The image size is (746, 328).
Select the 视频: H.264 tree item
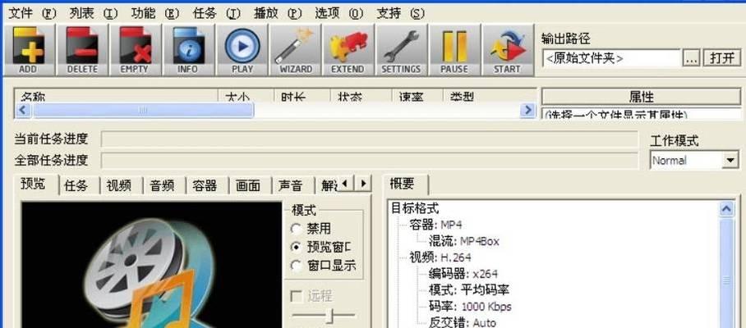(x=440, y=257)
